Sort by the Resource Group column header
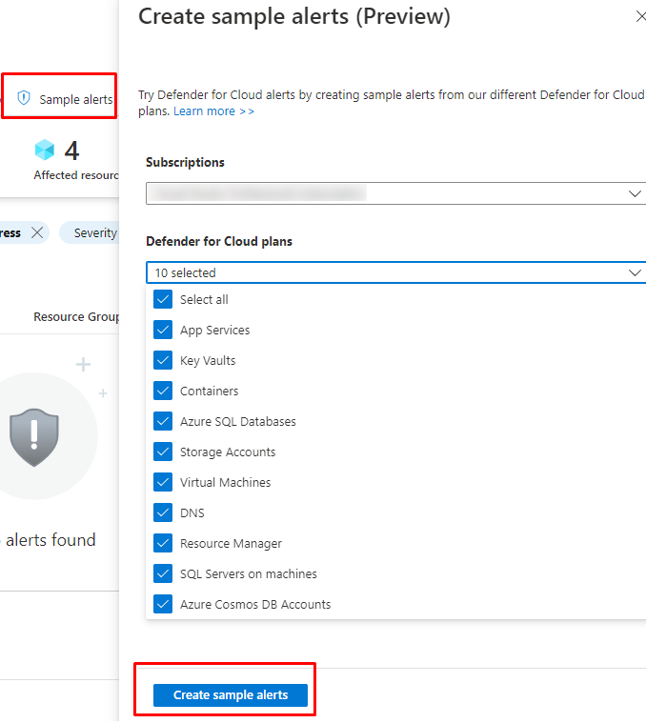Viewport: 646px width, 723px height. (76, 316)
